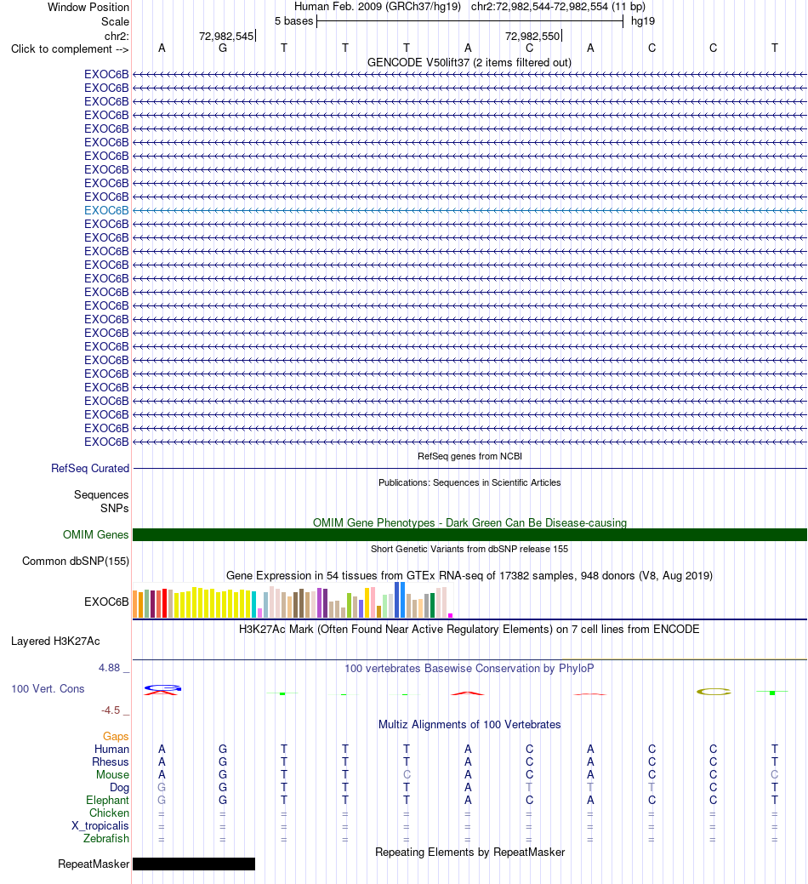Screen dimensions: 808x884
Task: Click the GTEx tissue expression bar chart
Action: click(293, 601)
